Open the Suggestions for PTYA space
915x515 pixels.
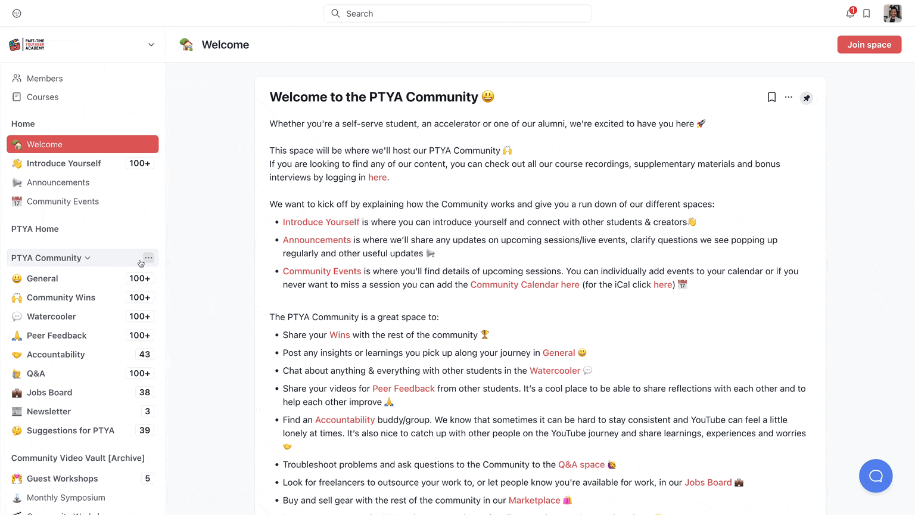coord(71,430)
